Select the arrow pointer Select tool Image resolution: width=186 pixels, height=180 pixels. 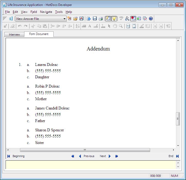(x=109, y=26)
